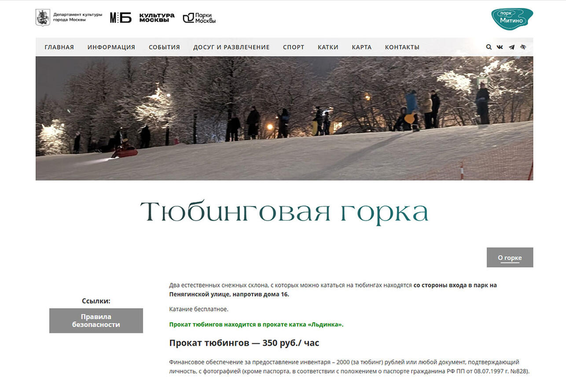Open the VK social network icon

pos(500,47)
